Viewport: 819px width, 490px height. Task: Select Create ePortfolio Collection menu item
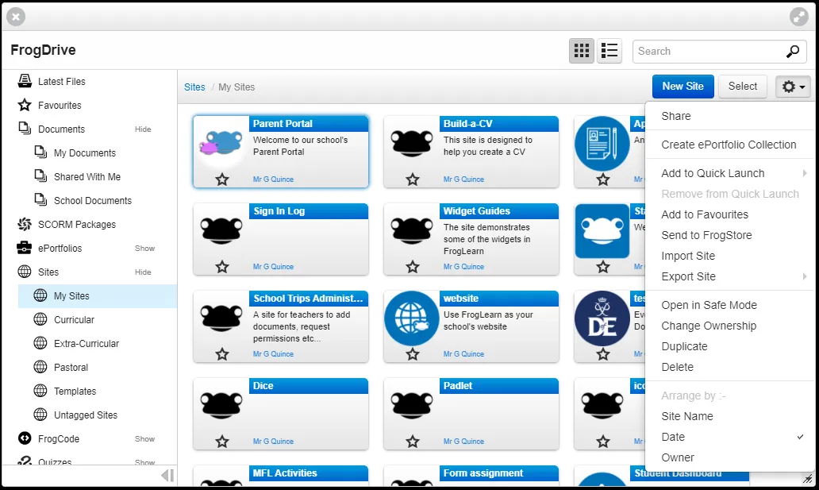730,145
